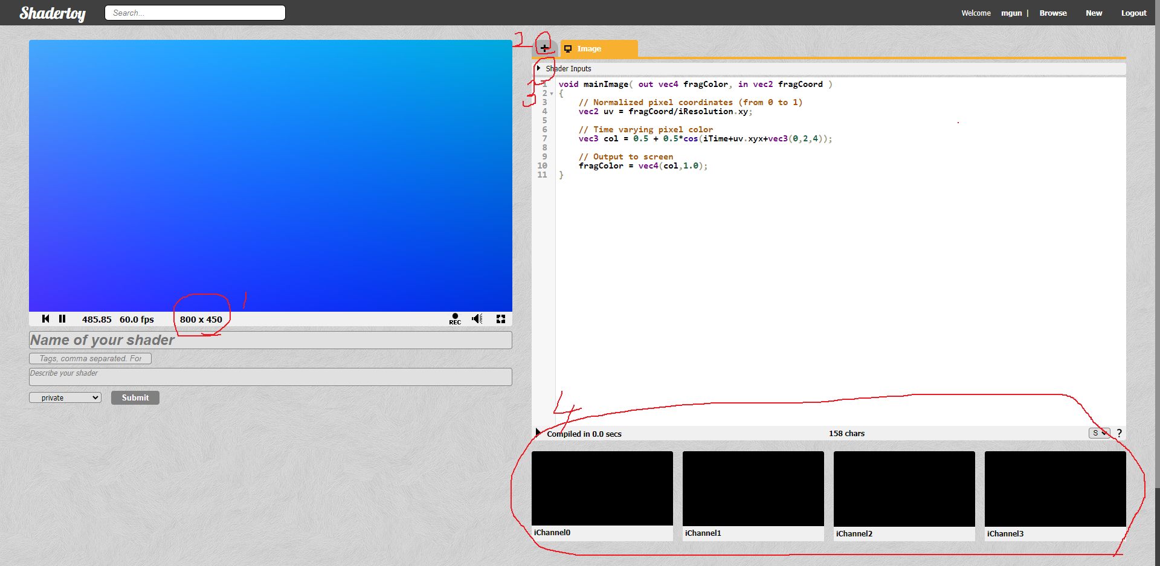
Task: Click the '158 chars' counter
Action: click(x=846, y=434)
